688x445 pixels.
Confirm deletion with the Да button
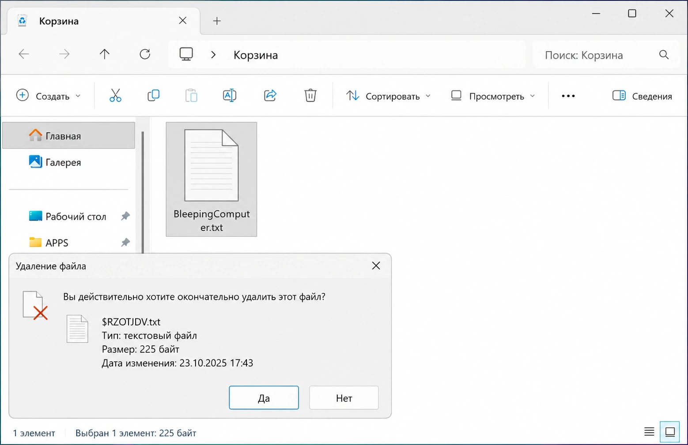click(264, 398)
